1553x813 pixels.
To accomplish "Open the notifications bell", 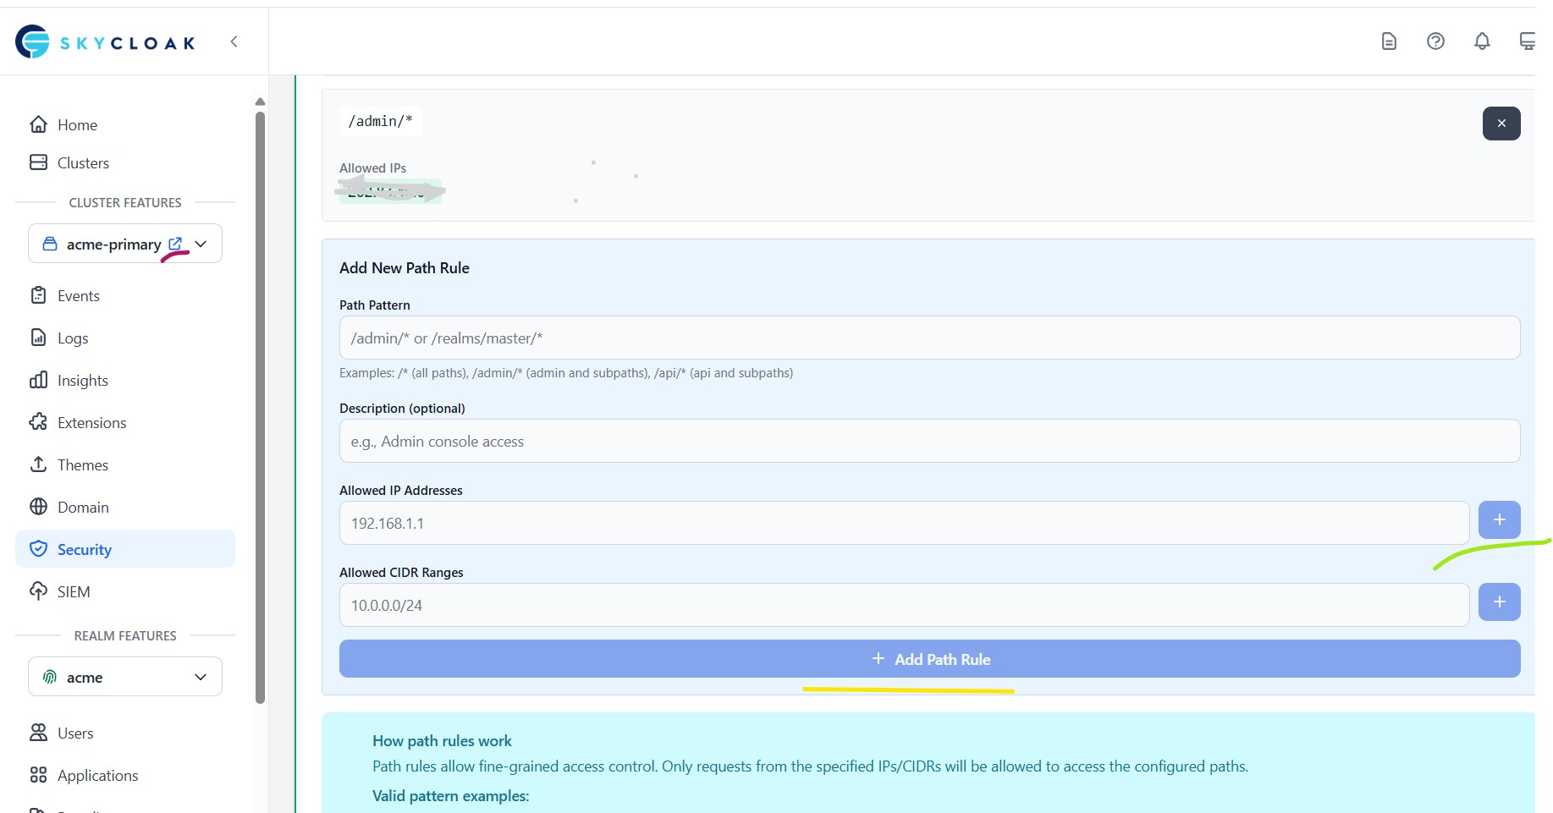I will (1482, 41).
